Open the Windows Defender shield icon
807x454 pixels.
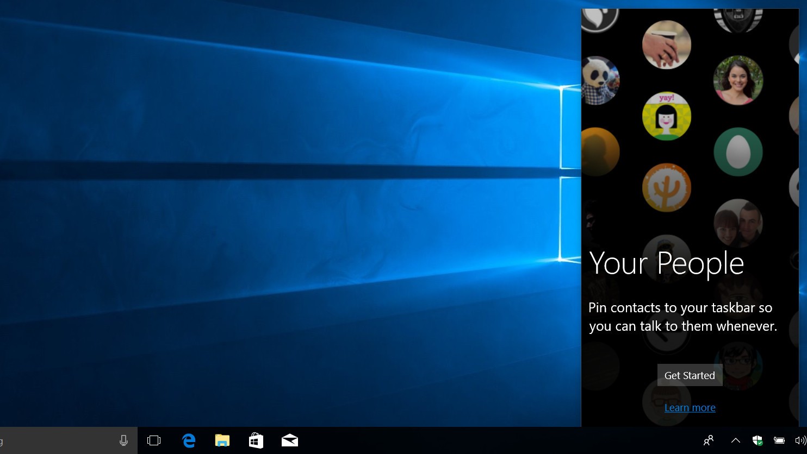(757, 440)
